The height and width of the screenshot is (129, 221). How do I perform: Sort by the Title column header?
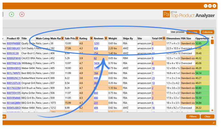pos(28,38)
